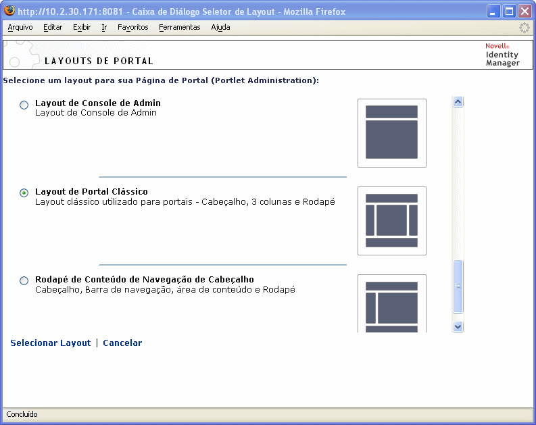The width and height of the screenshot is (536, 425).
Task: Click the Selecionar Layout link
Action: pyautogui.click(x=51, y=343)
